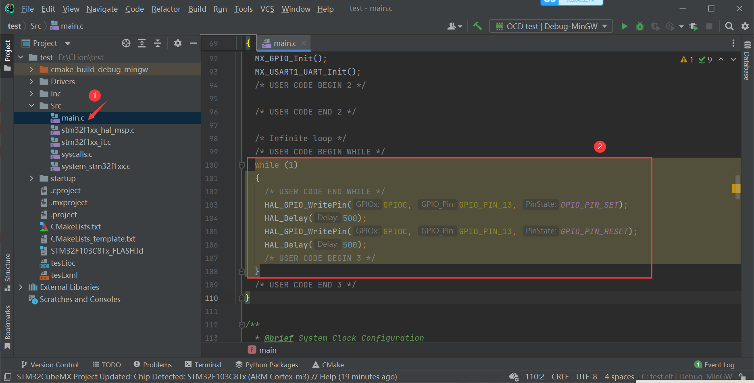Open the Refactor menu

coord(166,9)
